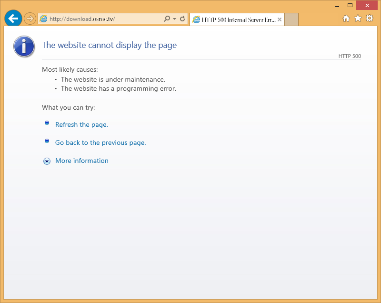Screen dimensions: 381x303
Task: Click the magnifier search icon in the address bar
Action: [x=167, y=19]
